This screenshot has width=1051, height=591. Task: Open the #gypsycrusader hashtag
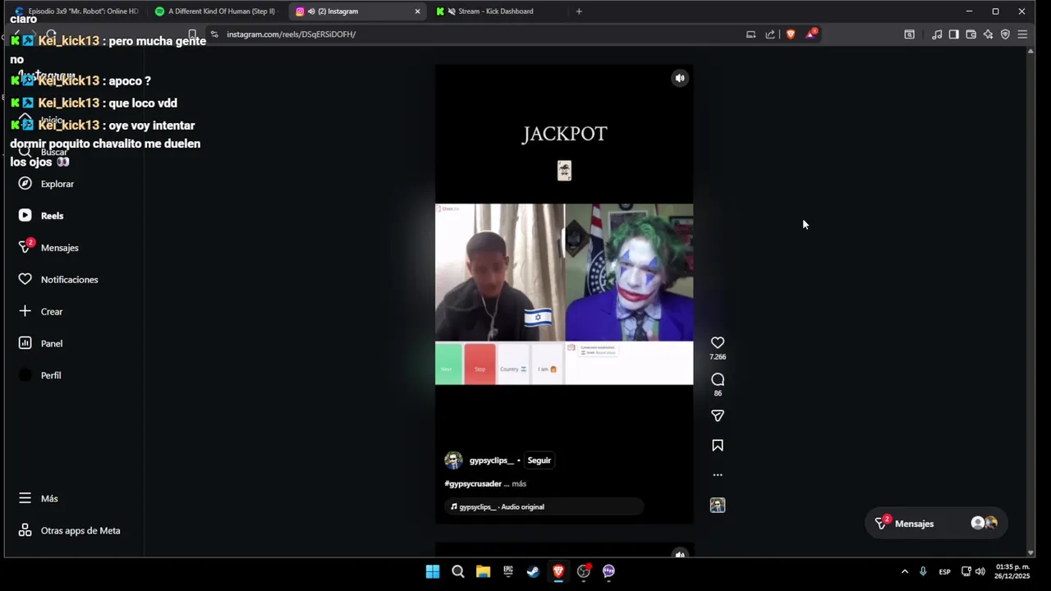pyautogui.click(x=473, y=483)
